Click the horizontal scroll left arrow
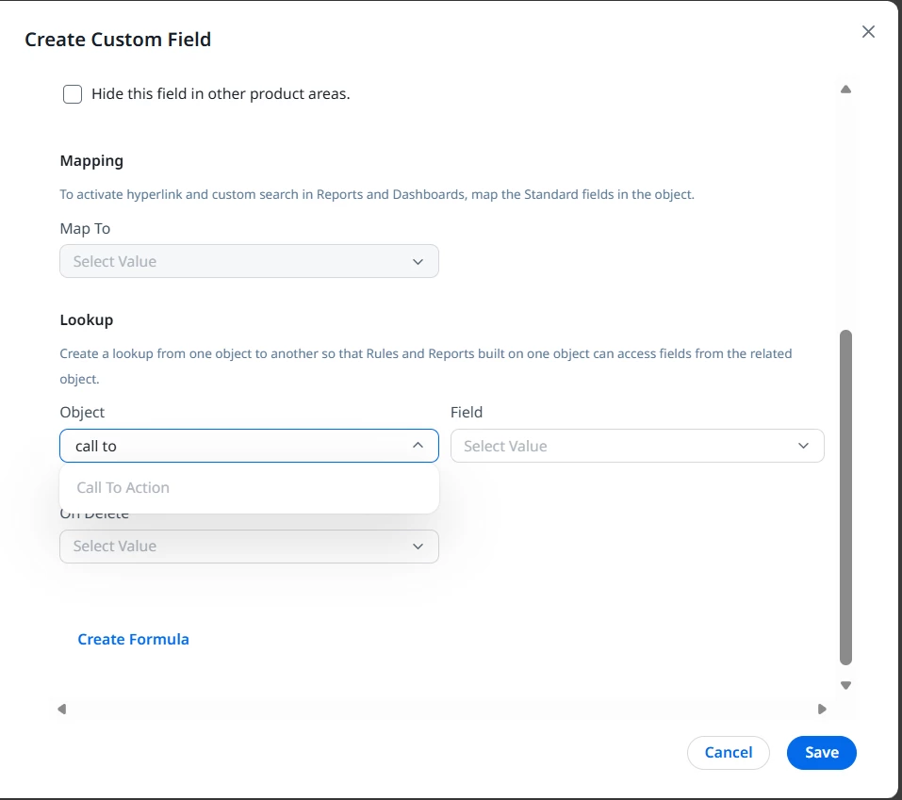The image size is (902, 800). (62, 709)
